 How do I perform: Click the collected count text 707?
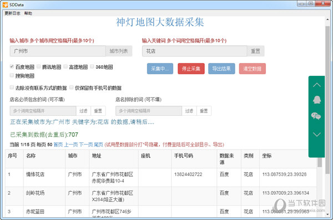point(73,135)
